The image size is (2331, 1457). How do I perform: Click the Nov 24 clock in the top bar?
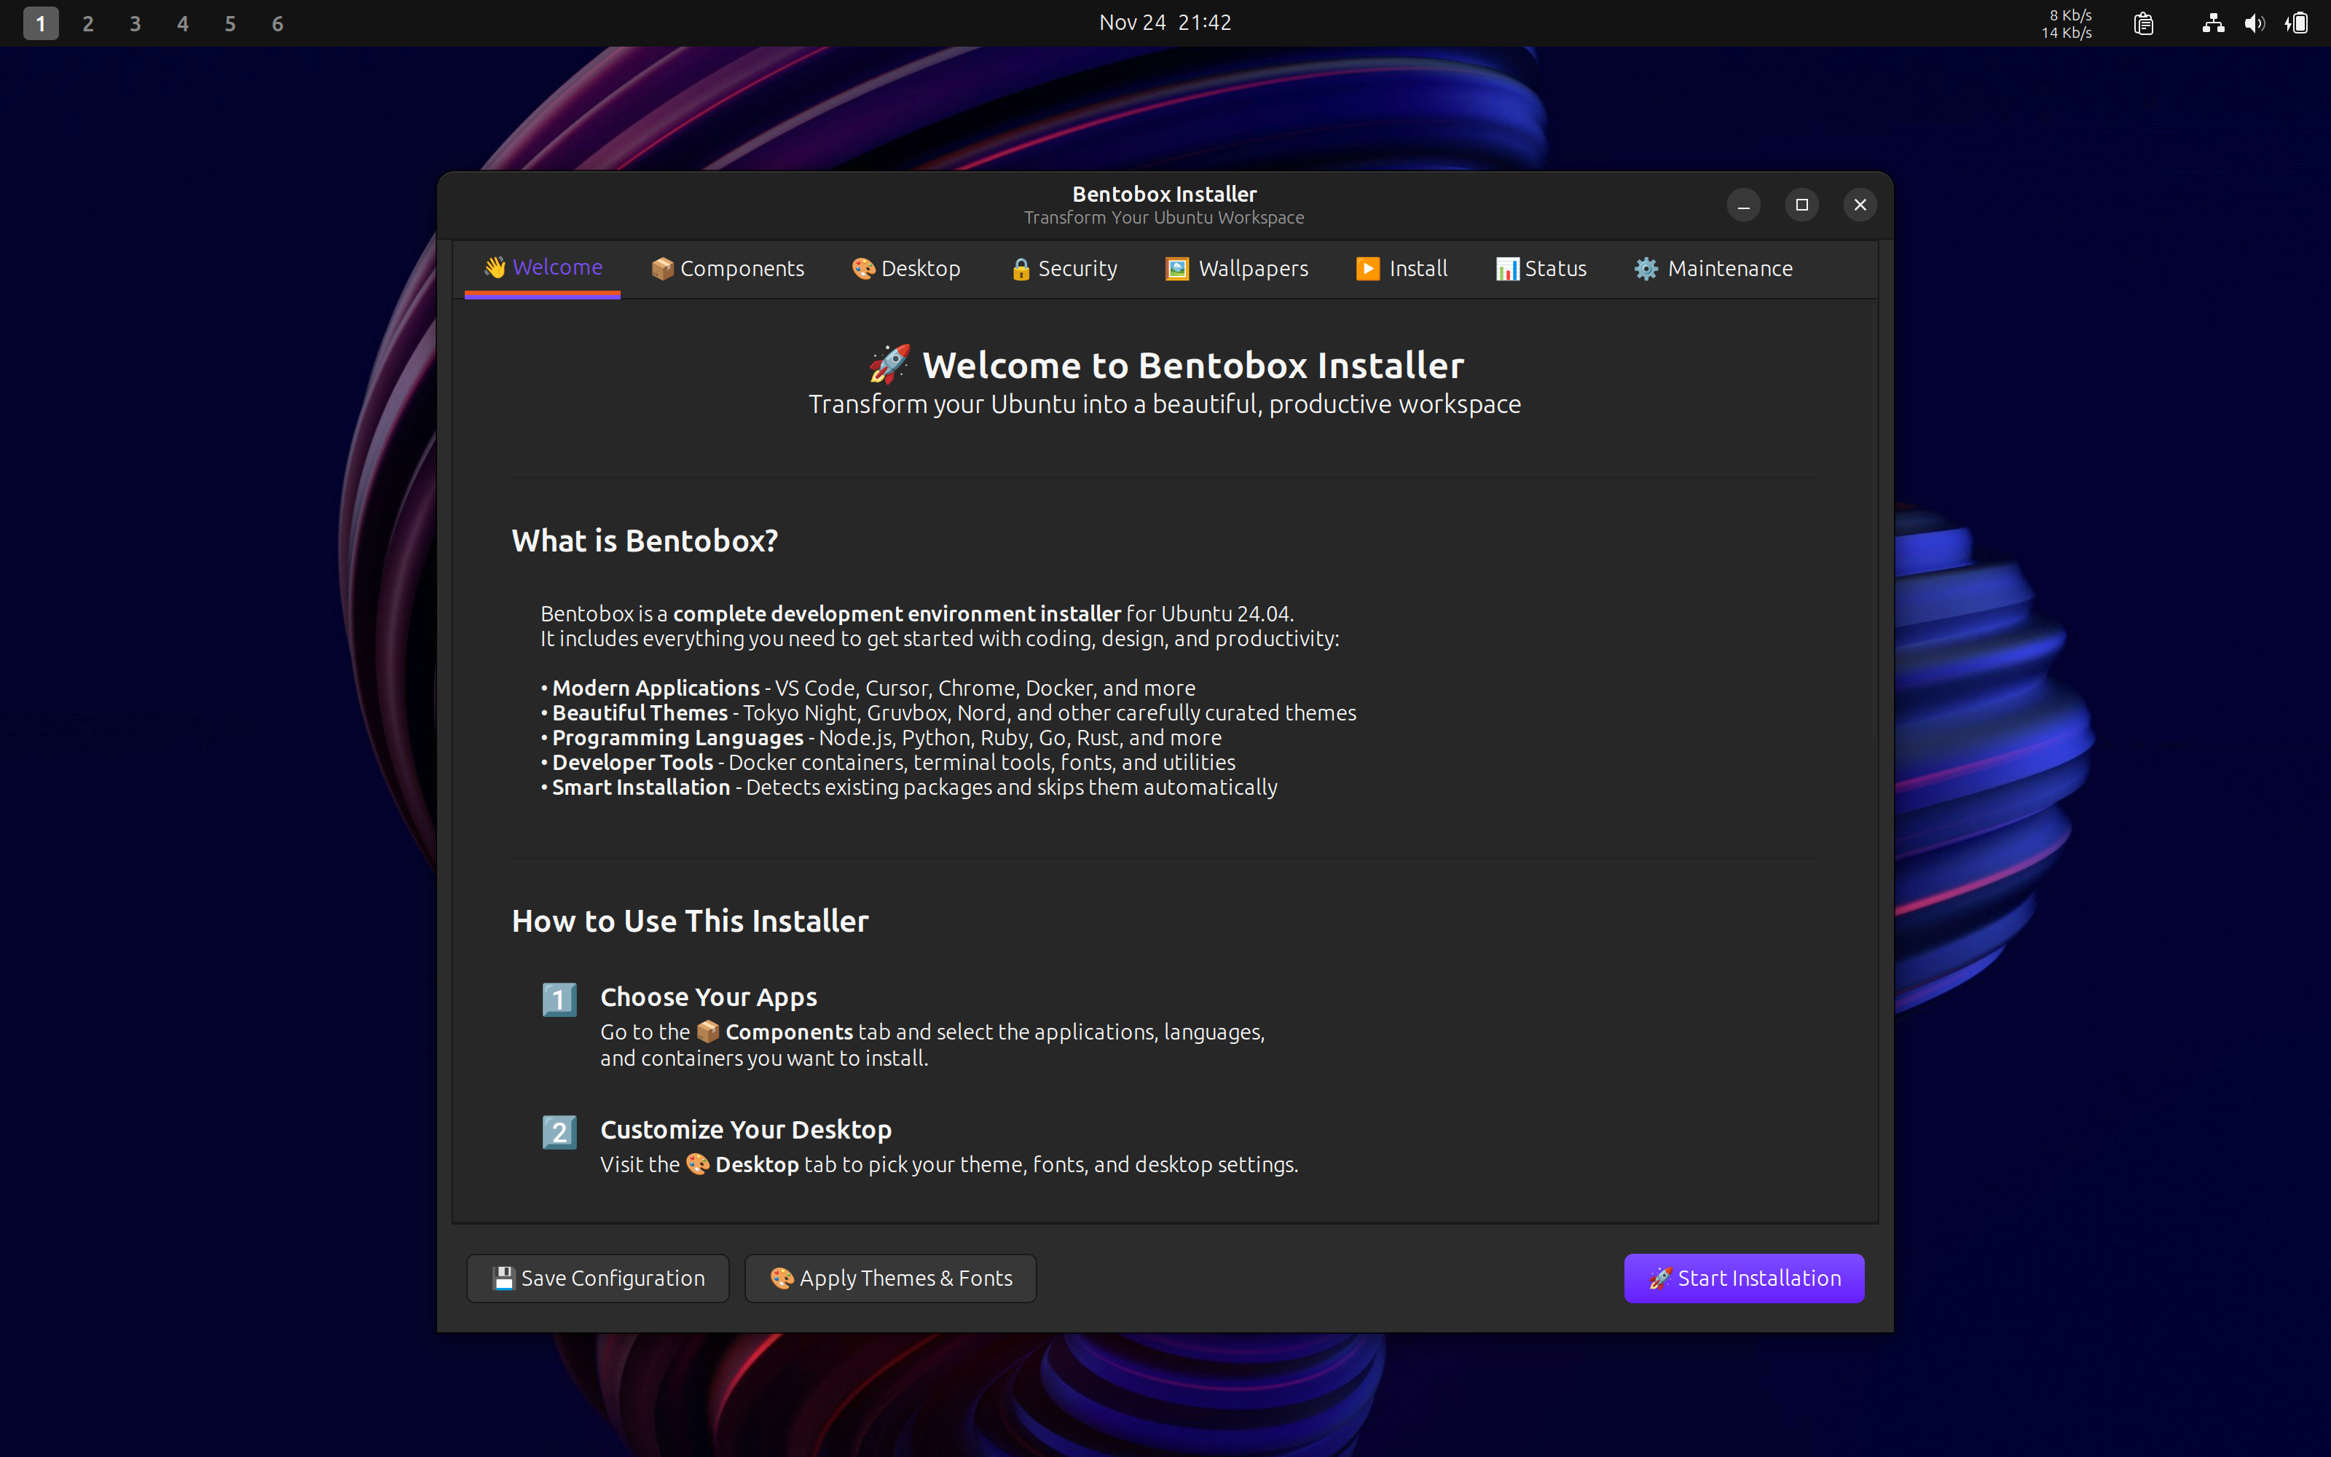point(1165,22)
